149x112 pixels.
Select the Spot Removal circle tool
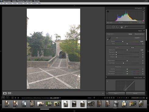[x=113, y=27]
